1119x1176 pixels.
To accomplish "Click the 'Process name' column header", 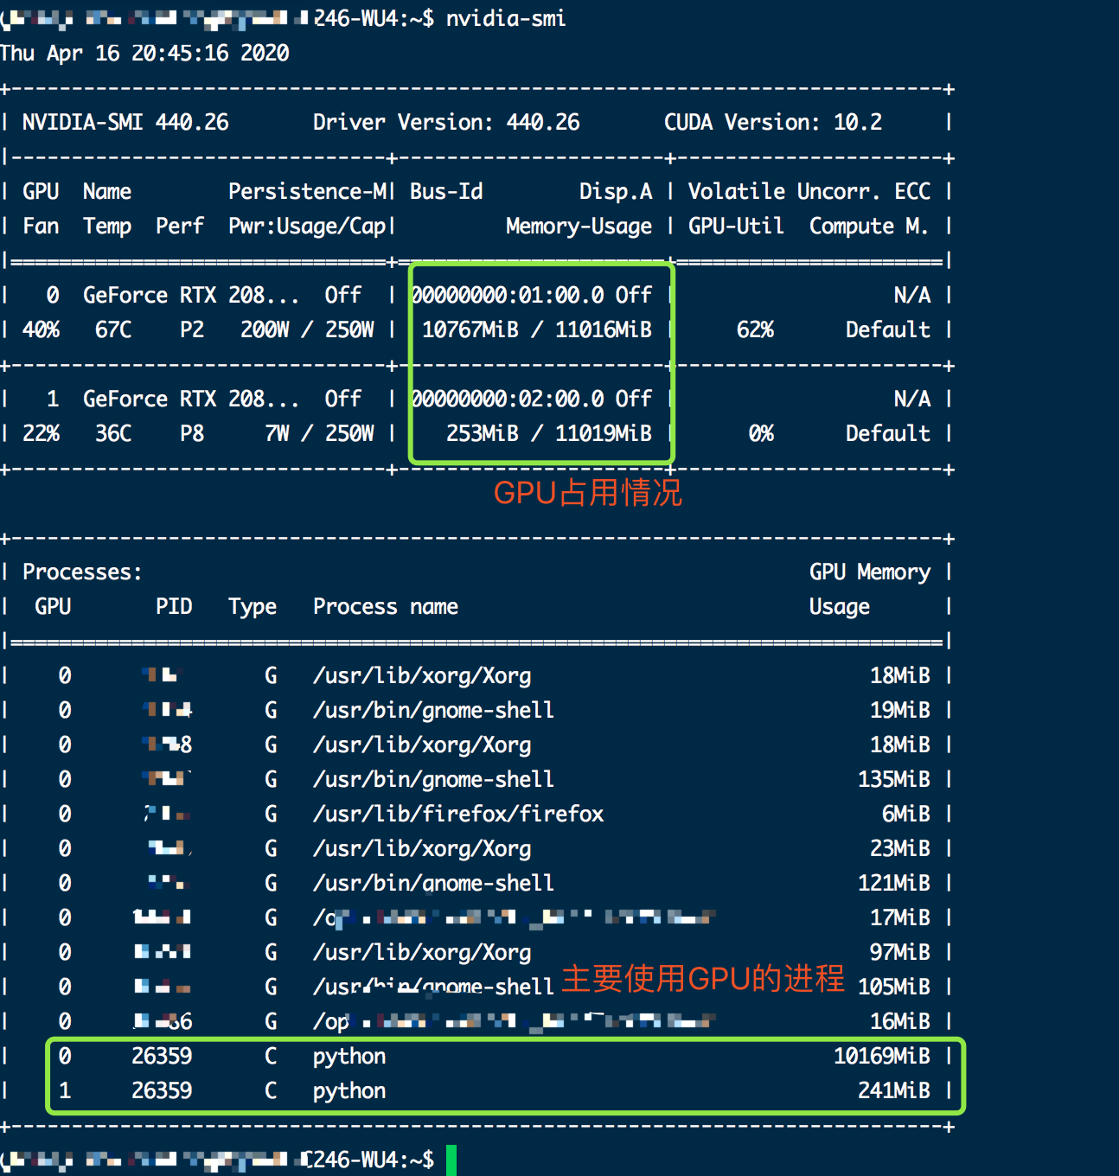I will tap(386, 606).
